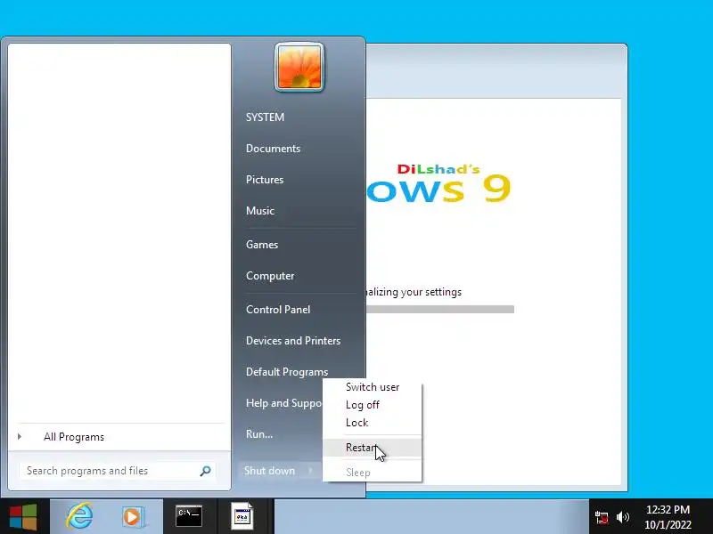Open the Windows Start button
The image size is (713, 534).
pyautogui.click(x=23, y=517)
